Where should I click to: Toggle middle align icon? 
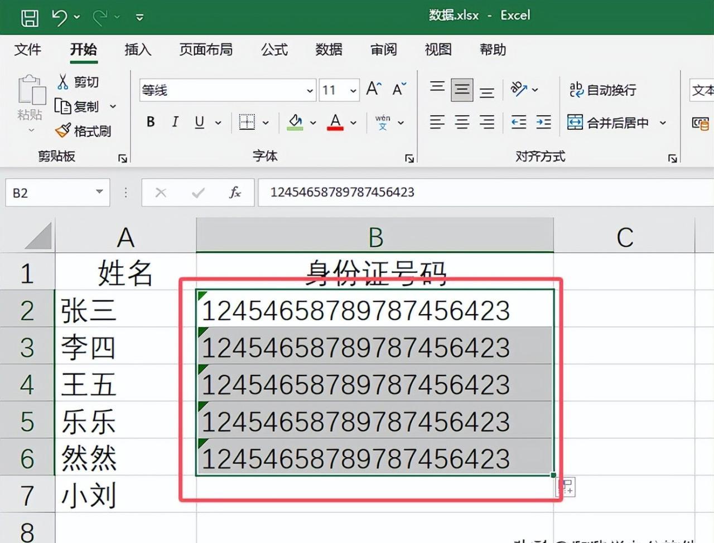coord(462,89)
